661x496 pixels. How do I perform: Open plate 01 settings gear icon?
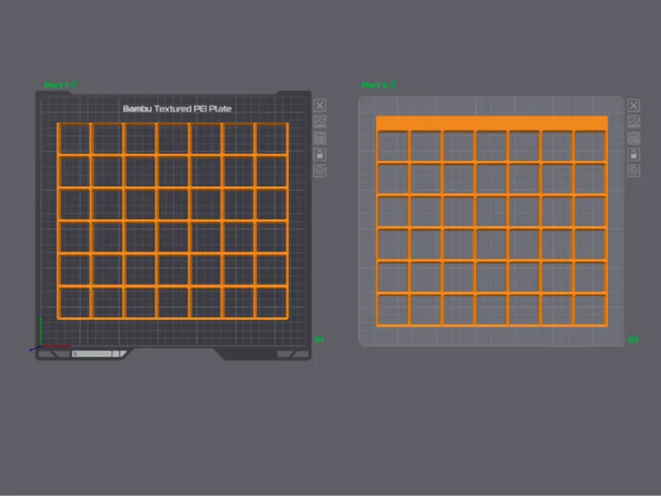click(x=320, y=171)
